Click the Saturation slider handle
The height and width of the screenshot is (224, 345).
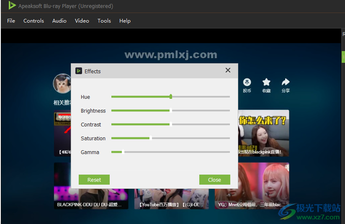[x=151, y=138]
